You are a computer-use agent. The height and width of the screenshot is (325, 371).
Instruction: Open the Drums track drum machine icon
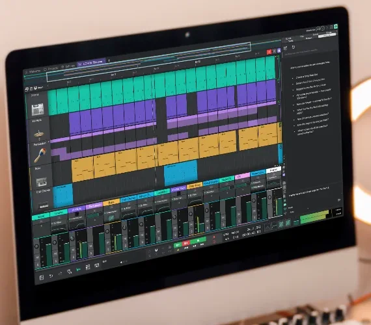click(x=38, y=109)
